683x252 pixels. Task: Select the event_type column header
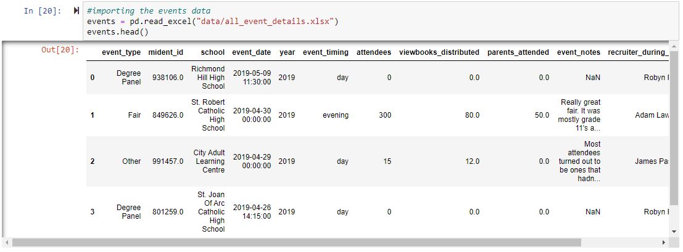point(121,52)
